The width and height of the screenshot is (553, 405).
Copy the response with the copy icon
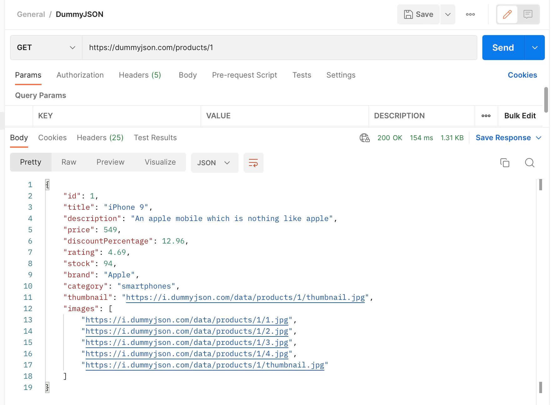click(x=505, y=163)
